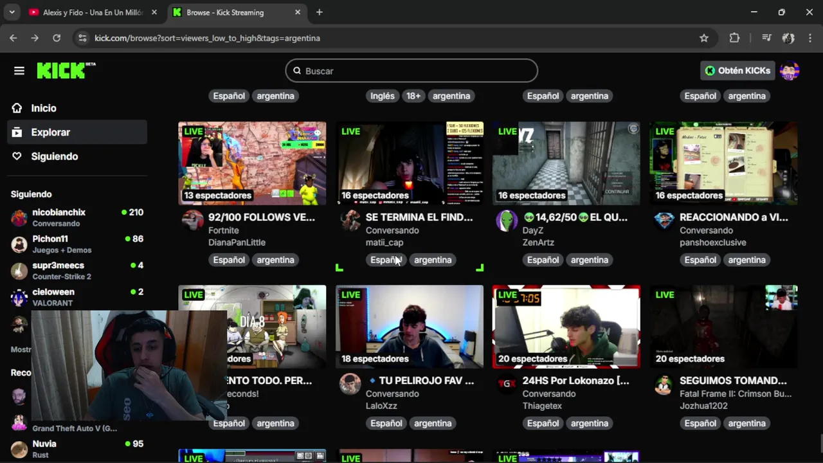Click Español tag under ZenArtz stream
Screen dimensions: 823x463
click(543, 260)
